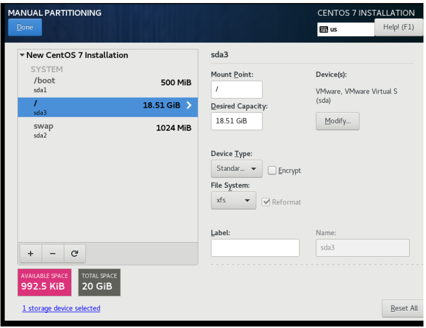
Task: Click the Label text field
Action: pos(255,248)
